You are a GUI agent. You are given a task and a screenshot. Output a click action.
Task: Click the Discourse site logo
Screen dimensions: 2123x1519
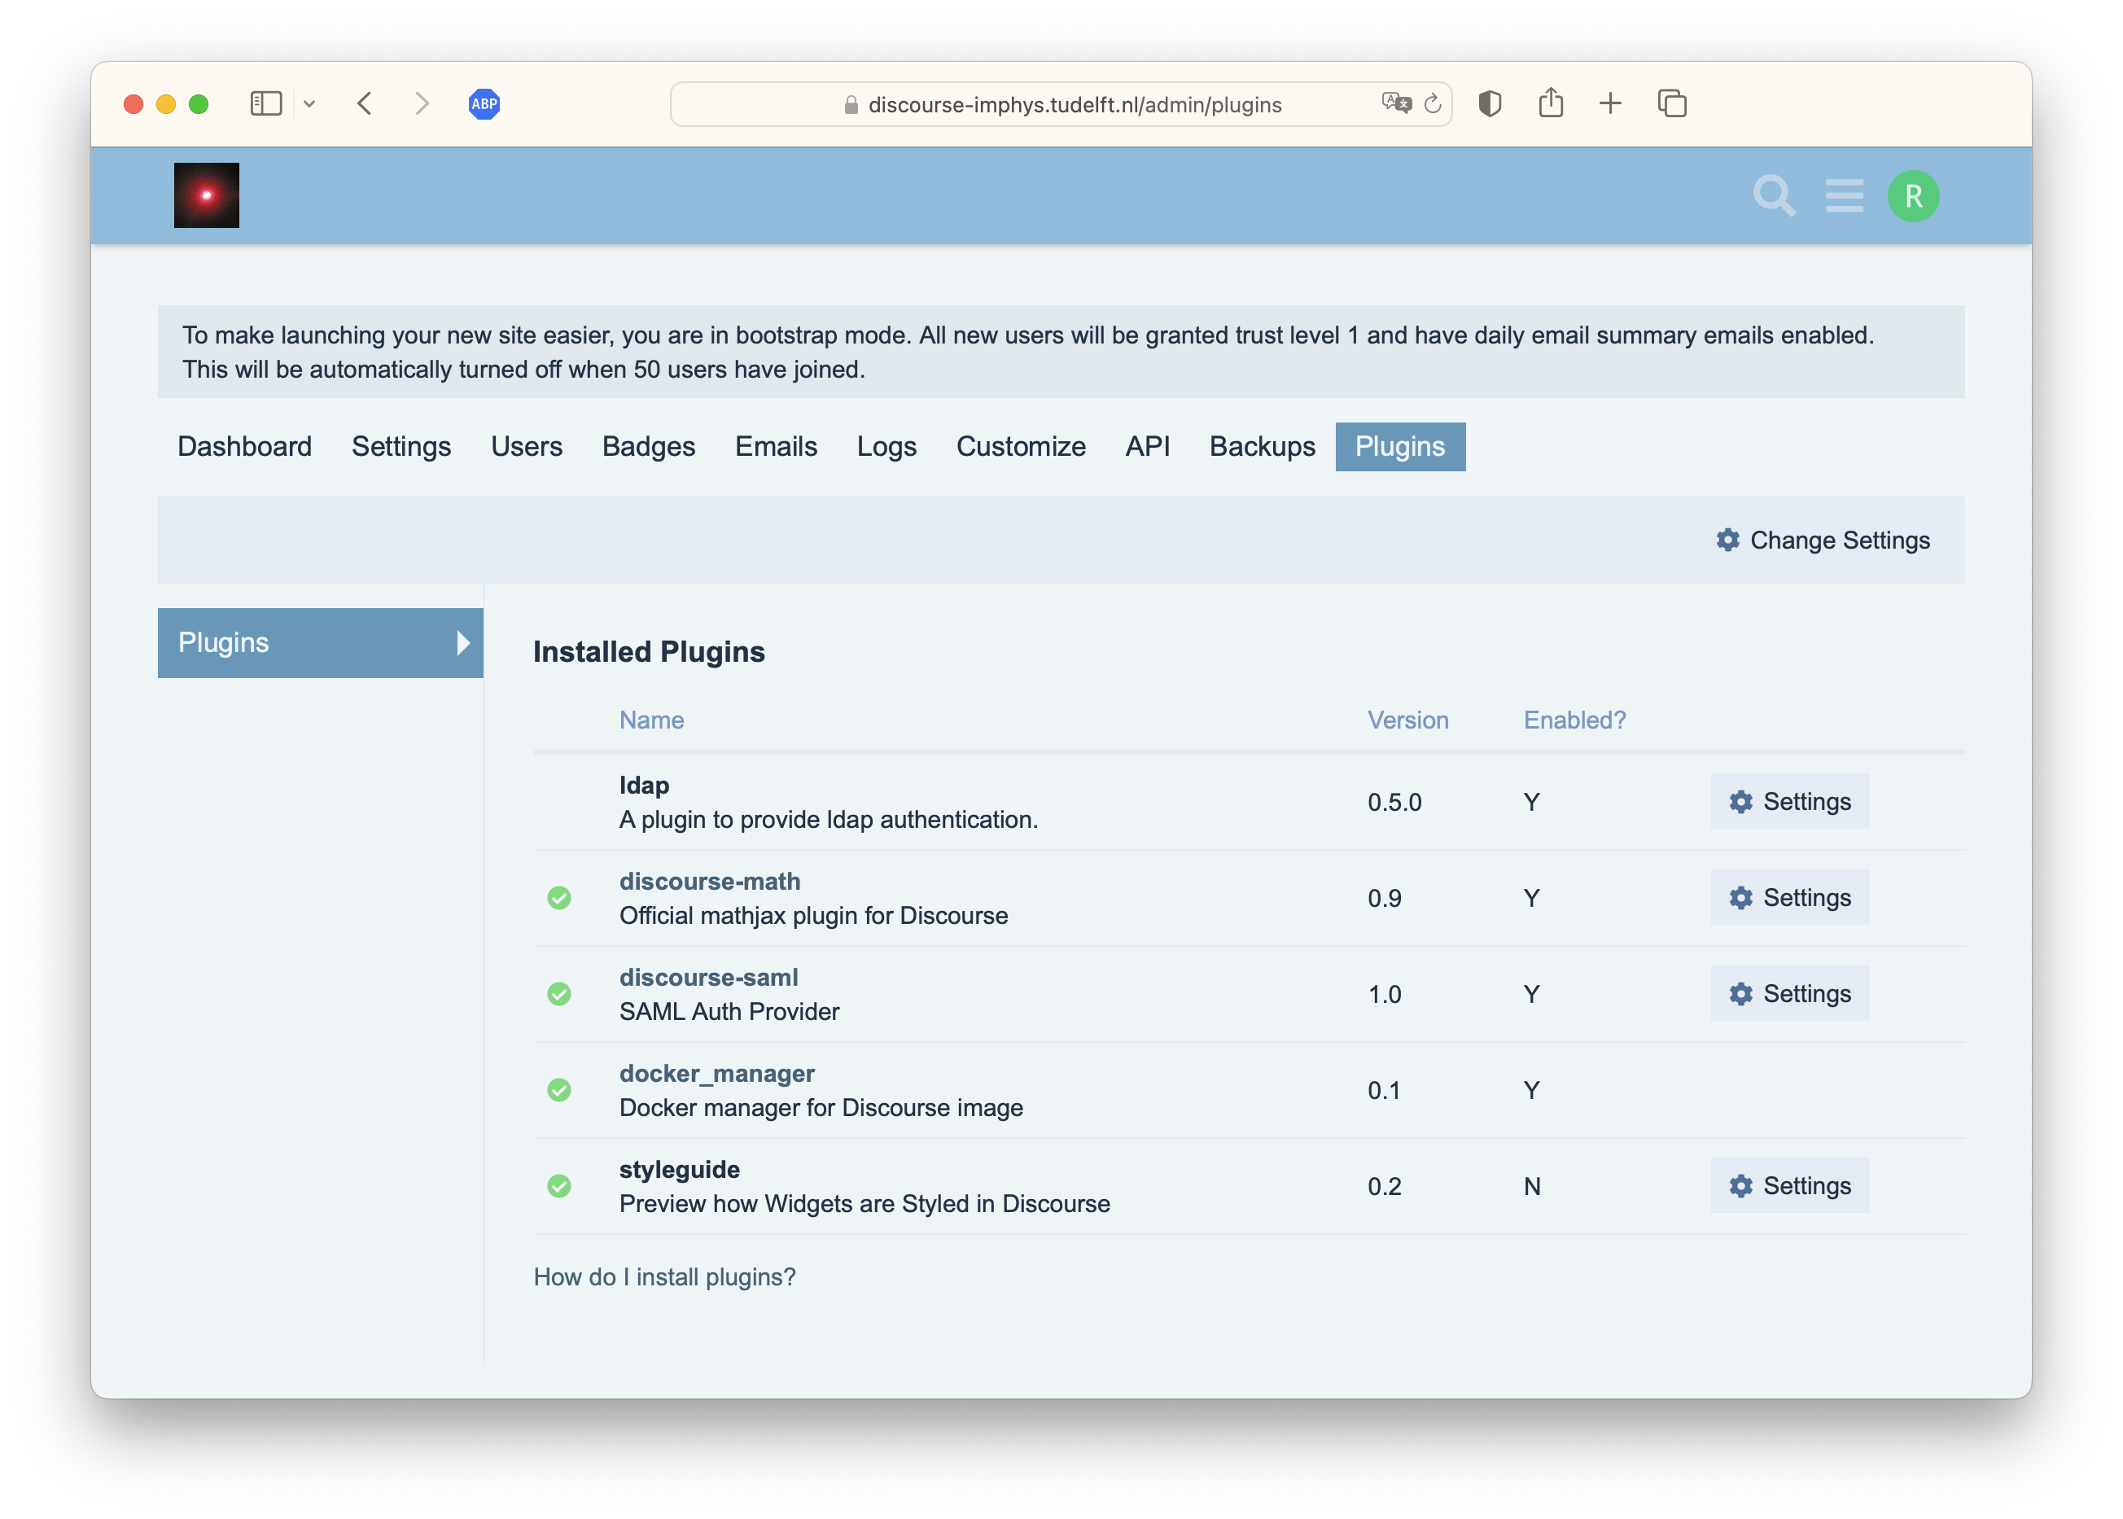click(207, 195)
